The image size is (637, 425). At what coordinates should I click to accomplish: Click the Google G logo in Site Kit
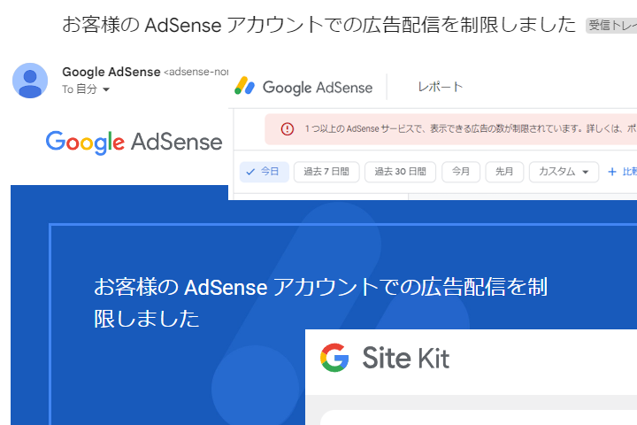point(334,358)
